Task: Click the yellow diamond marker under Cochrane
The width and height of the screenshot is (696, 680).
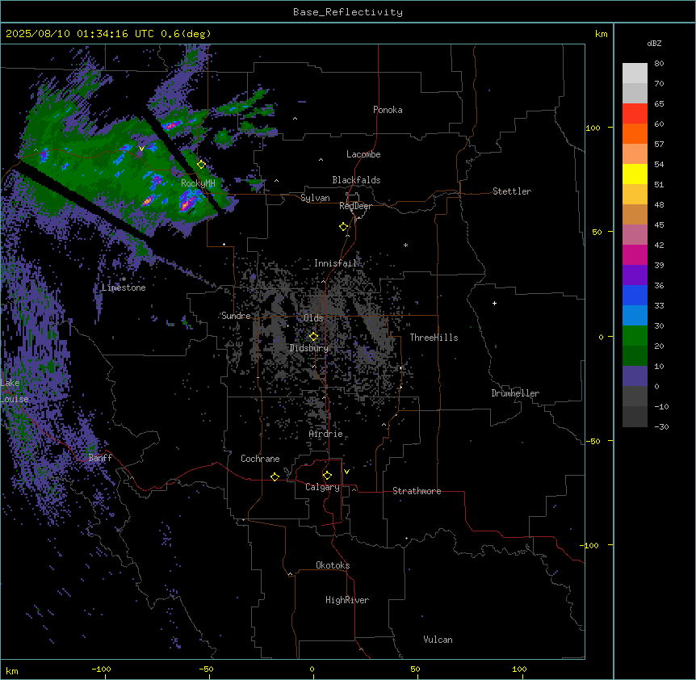Action: click(x=275, y=476)
